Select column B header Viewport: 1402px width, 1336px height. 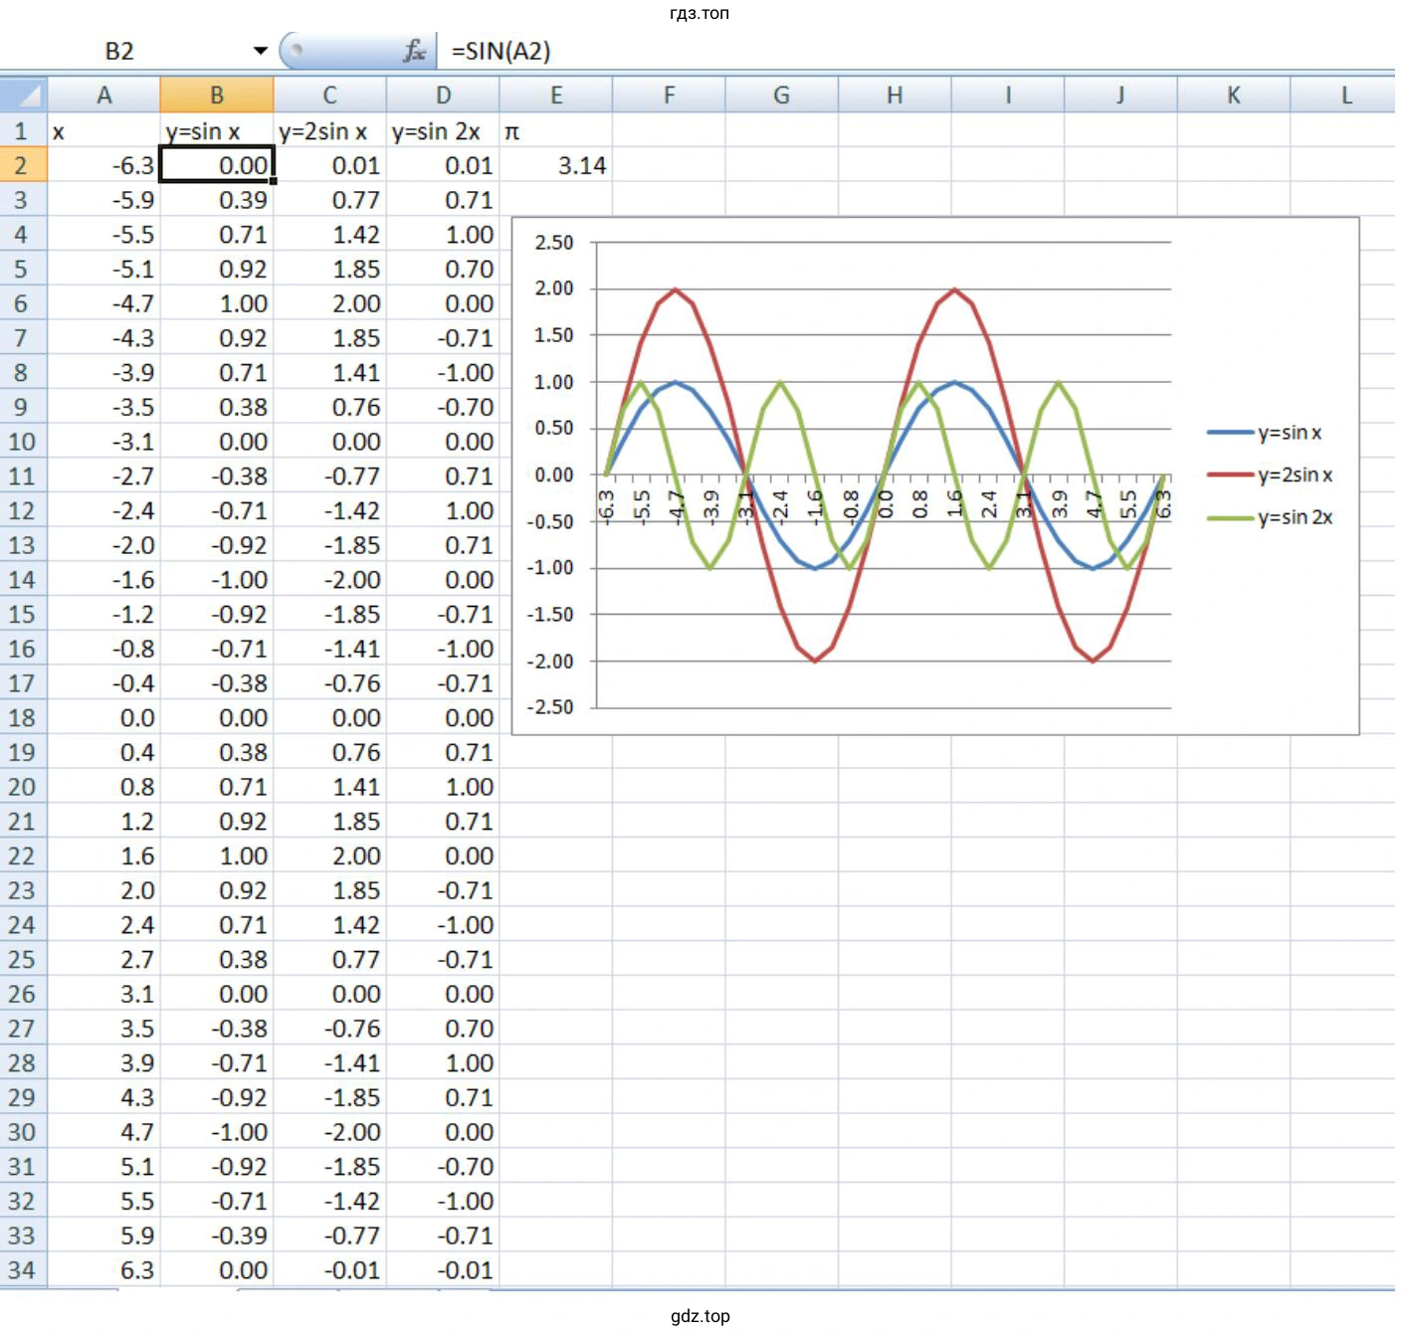coord(217,95)
